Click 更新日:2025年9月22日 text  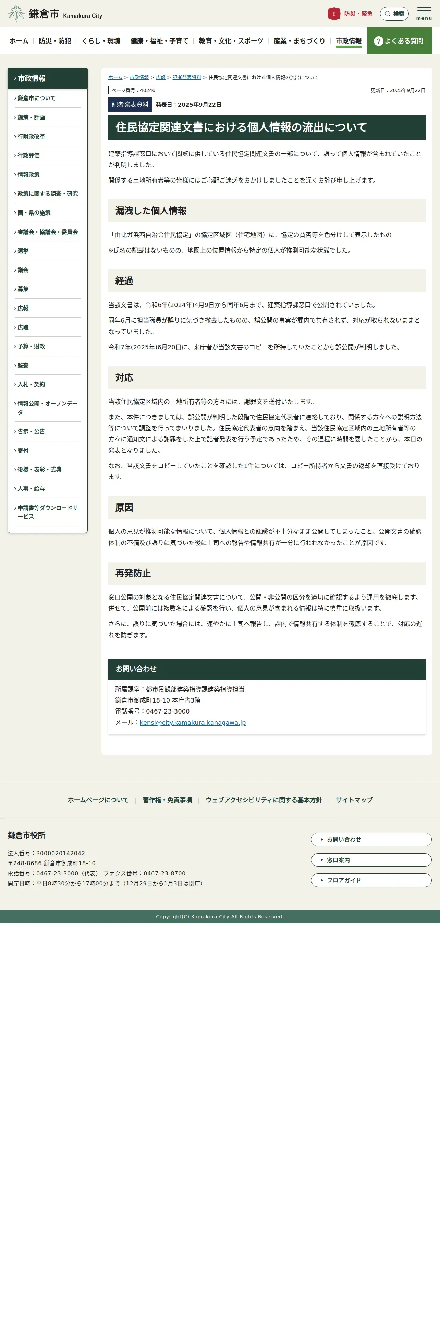click(x=398, y=90)
